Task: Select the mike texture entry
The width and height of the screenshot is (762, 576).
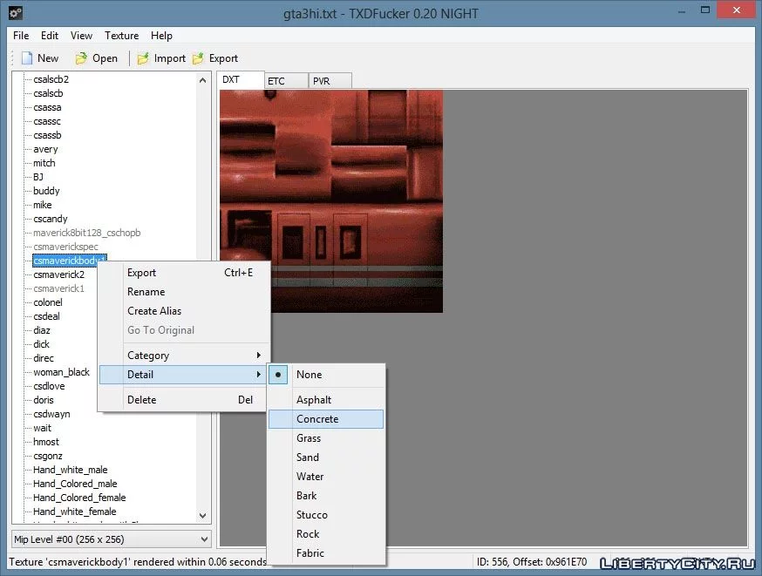Action: pos(42,205)
